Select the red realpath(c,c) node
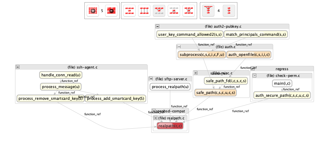 click(170, 126)
